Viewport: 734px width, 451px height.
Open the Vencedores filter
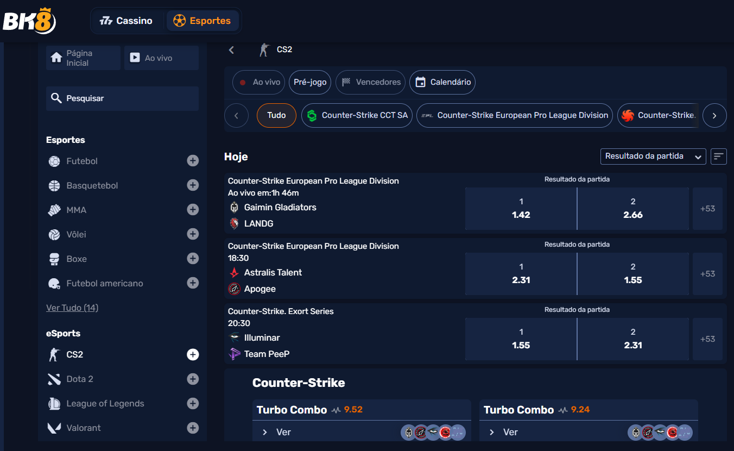click(x=370, y=83)
